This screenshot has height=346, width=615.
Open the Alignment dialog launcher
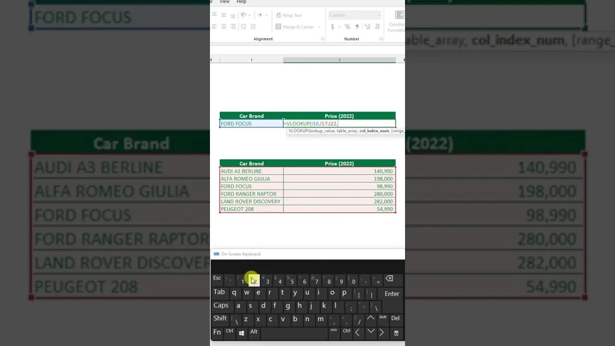(x=322, y=39)
